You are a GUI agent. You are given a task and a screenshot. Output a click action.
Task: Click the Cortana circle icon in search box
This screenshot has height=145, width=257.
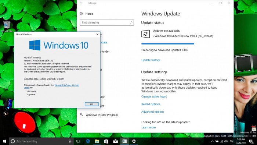(x=12, y=141)
